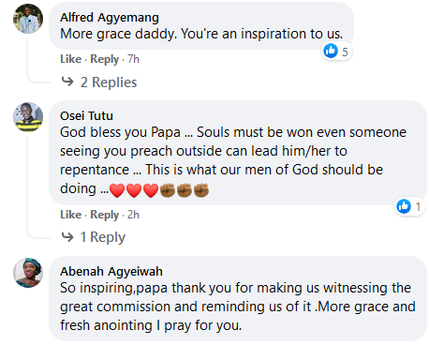
Task: Open Alfred Agyemang name link
Action: [x=110, y=18]
